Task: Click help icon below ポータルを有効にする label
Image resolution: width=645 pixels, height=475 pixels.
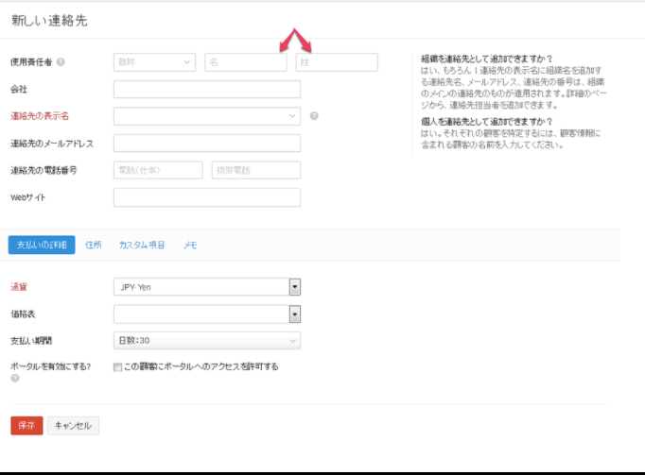Action: click(15, 379)
